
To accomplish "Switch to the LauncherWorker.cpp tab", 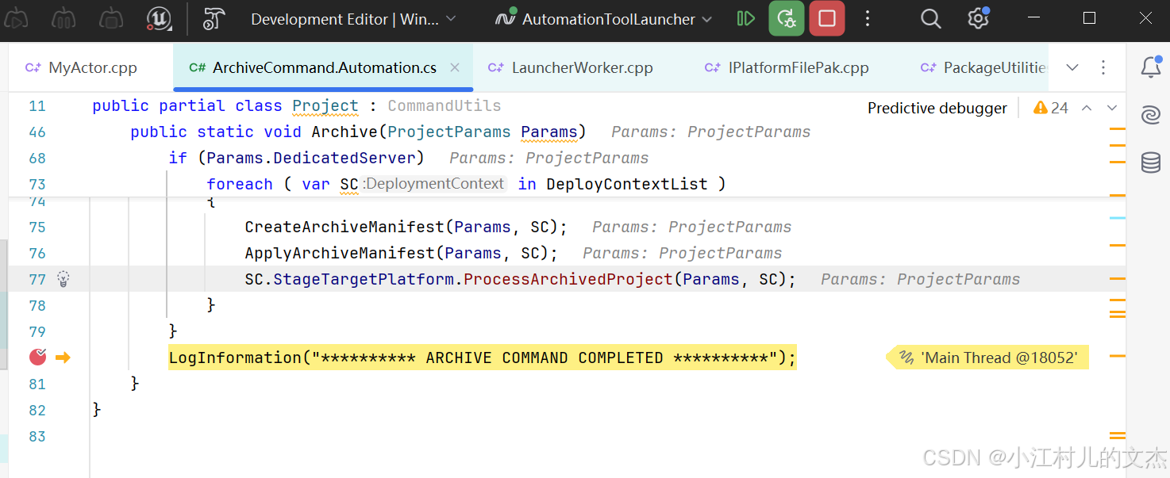I will tap(572, 68).
